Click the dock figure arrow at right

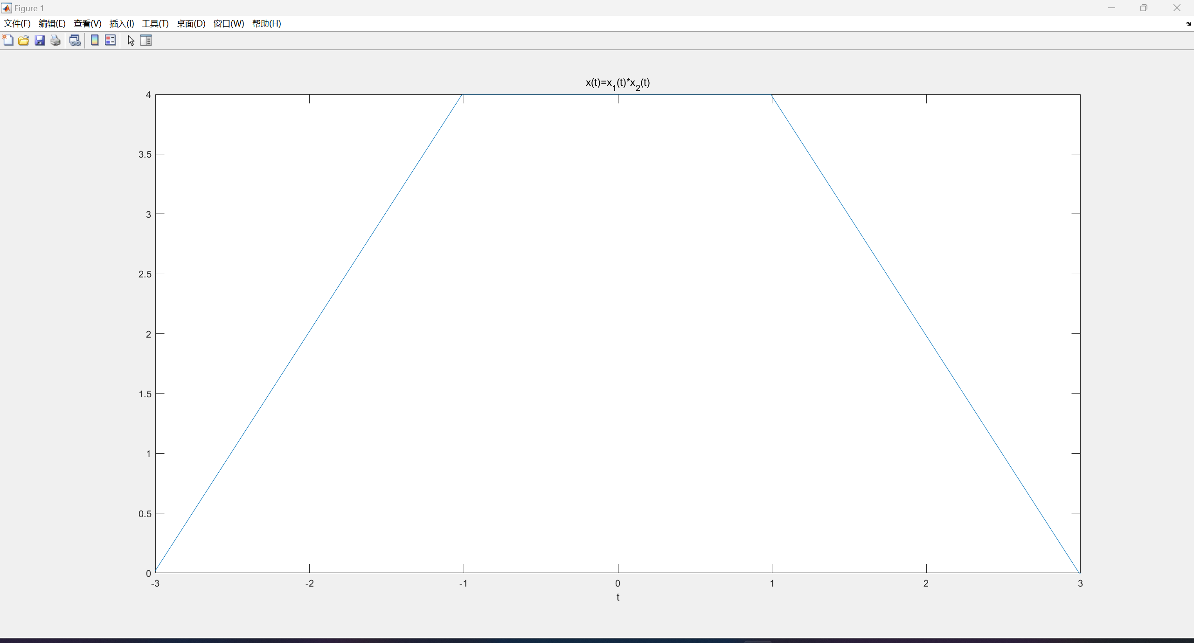[1188, 24]
